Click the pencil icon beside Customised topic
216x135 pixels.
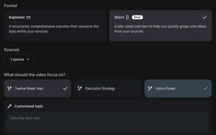pyautogui.click(x=9, y=106)
